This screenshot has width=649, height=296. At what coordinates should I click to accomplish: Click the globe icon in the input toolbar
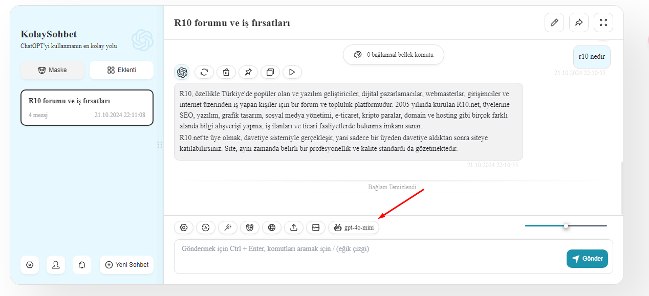[x=272, y=227]
